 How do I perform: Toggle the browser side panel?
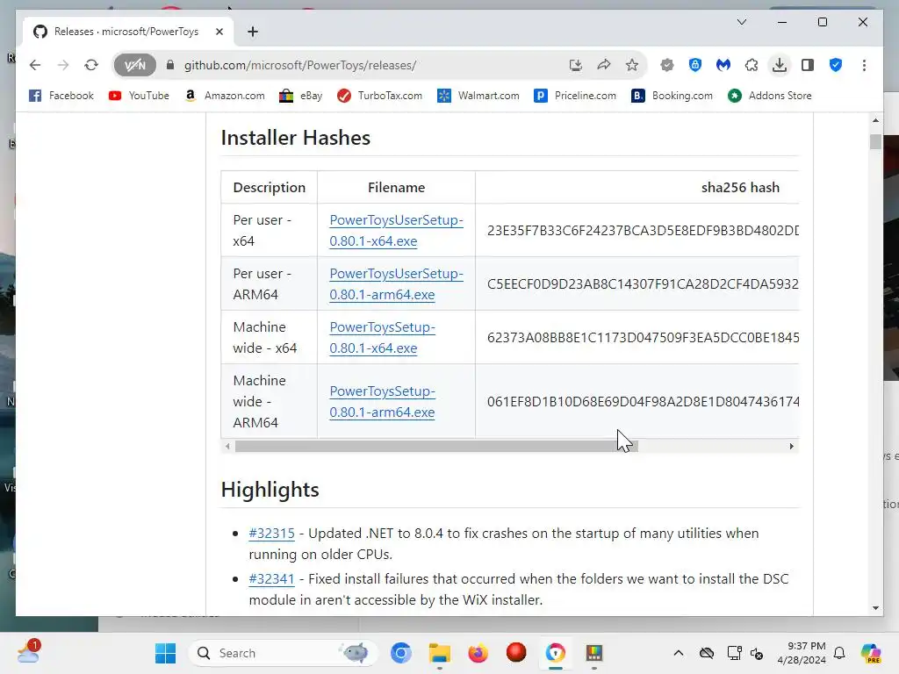[808, 65]
